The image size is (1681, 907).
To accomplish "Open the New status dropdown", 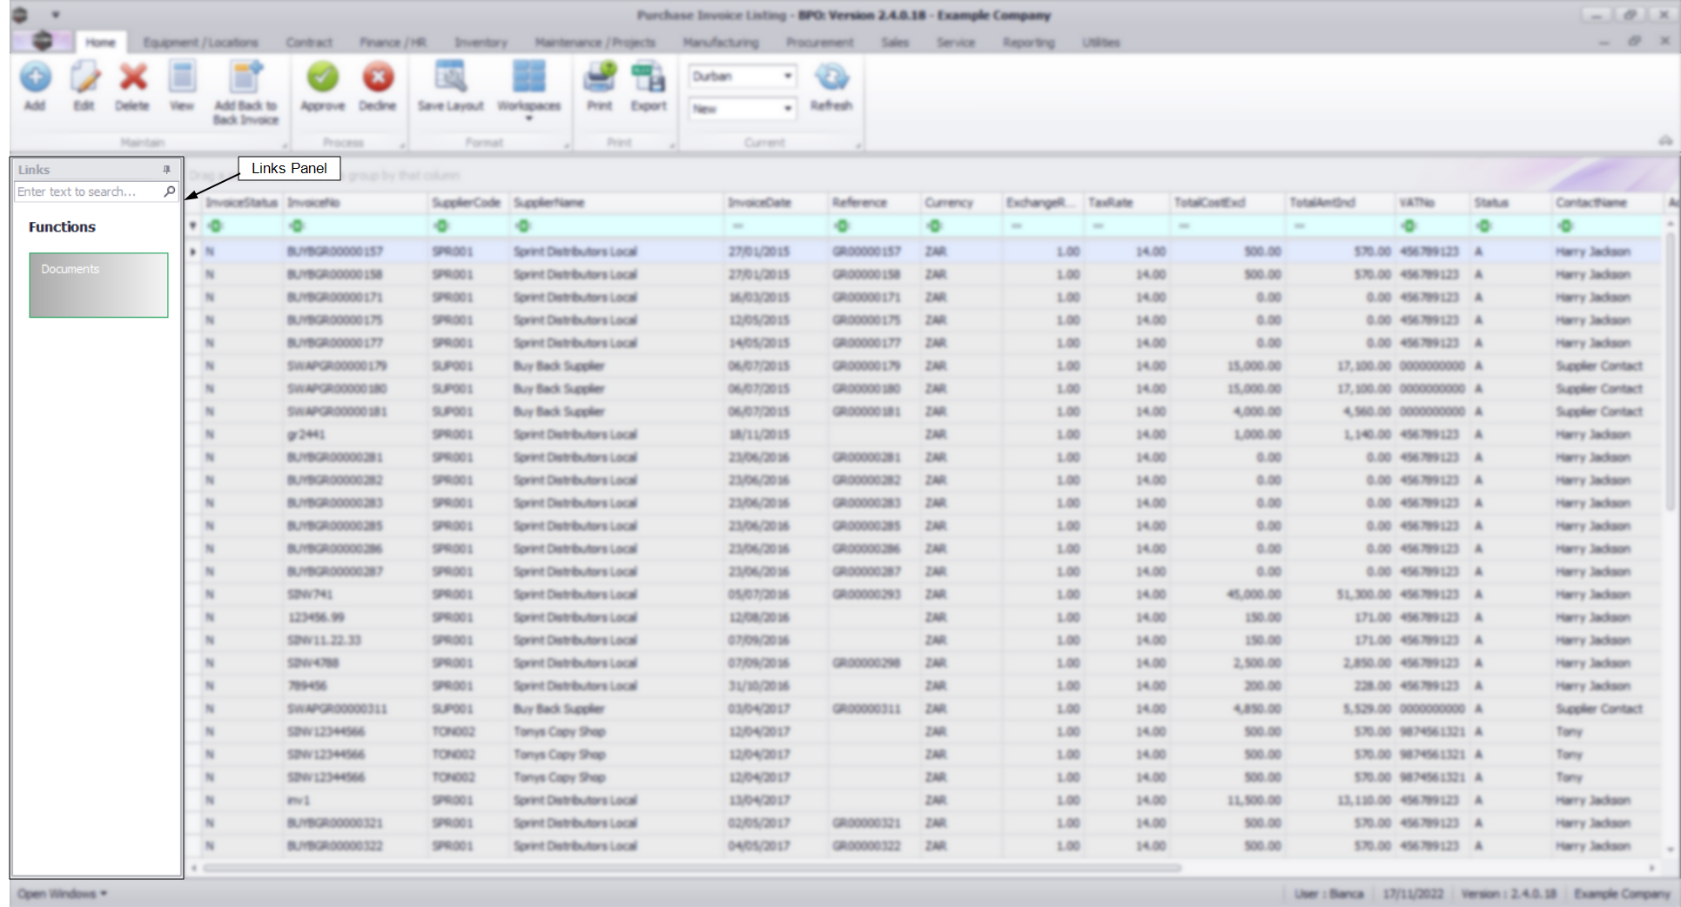I will 787,109.
